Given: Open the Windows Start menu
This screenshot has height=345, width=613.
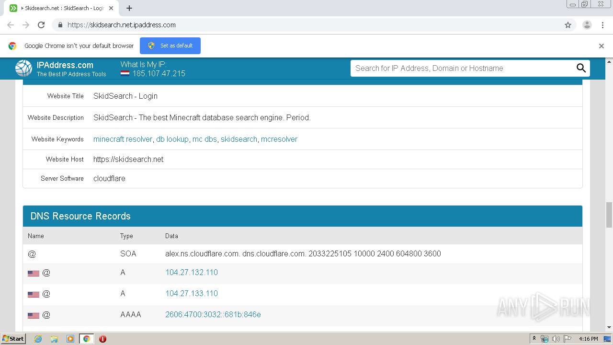Looking at the screenshot, I should point(13,338).
